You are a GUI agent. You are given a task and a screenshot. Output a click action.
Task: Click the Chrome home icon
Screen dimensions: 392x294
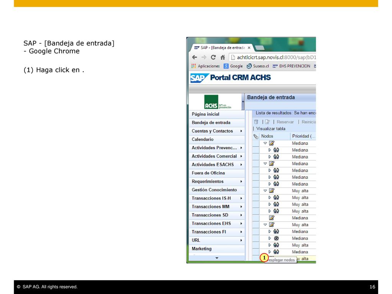tap(222, 57)
